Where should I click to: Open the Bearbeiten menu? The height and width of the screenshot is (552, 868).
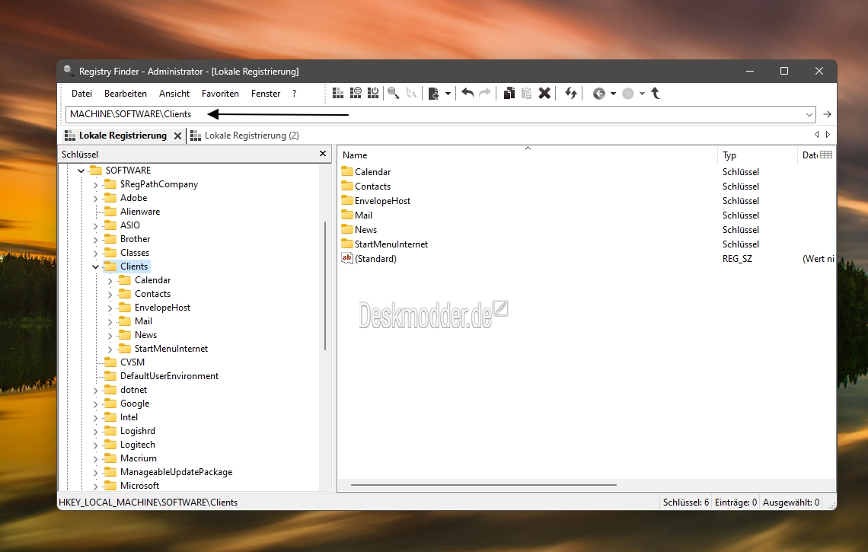126,94
